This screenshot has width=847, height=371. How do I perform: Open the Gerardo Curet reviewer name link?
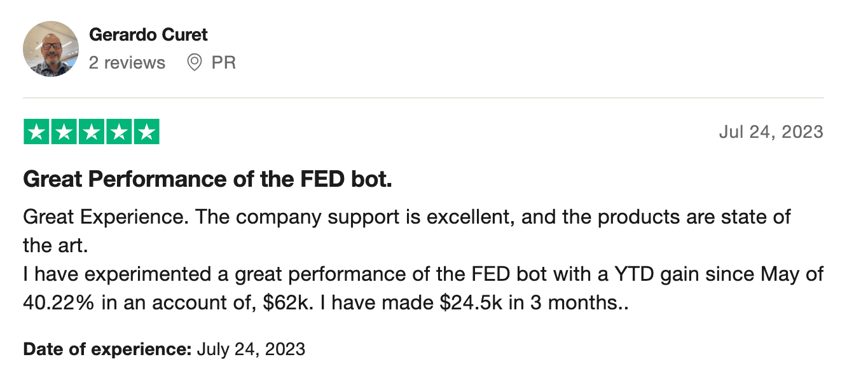click(148, 34)
